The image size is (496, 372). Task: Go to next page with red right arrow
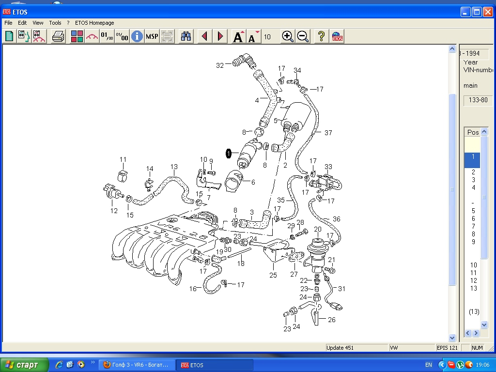coord(220,36)
